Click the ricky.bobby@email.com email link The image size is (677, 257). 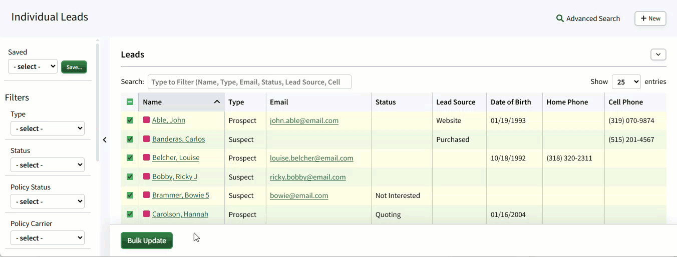point(308,177)
